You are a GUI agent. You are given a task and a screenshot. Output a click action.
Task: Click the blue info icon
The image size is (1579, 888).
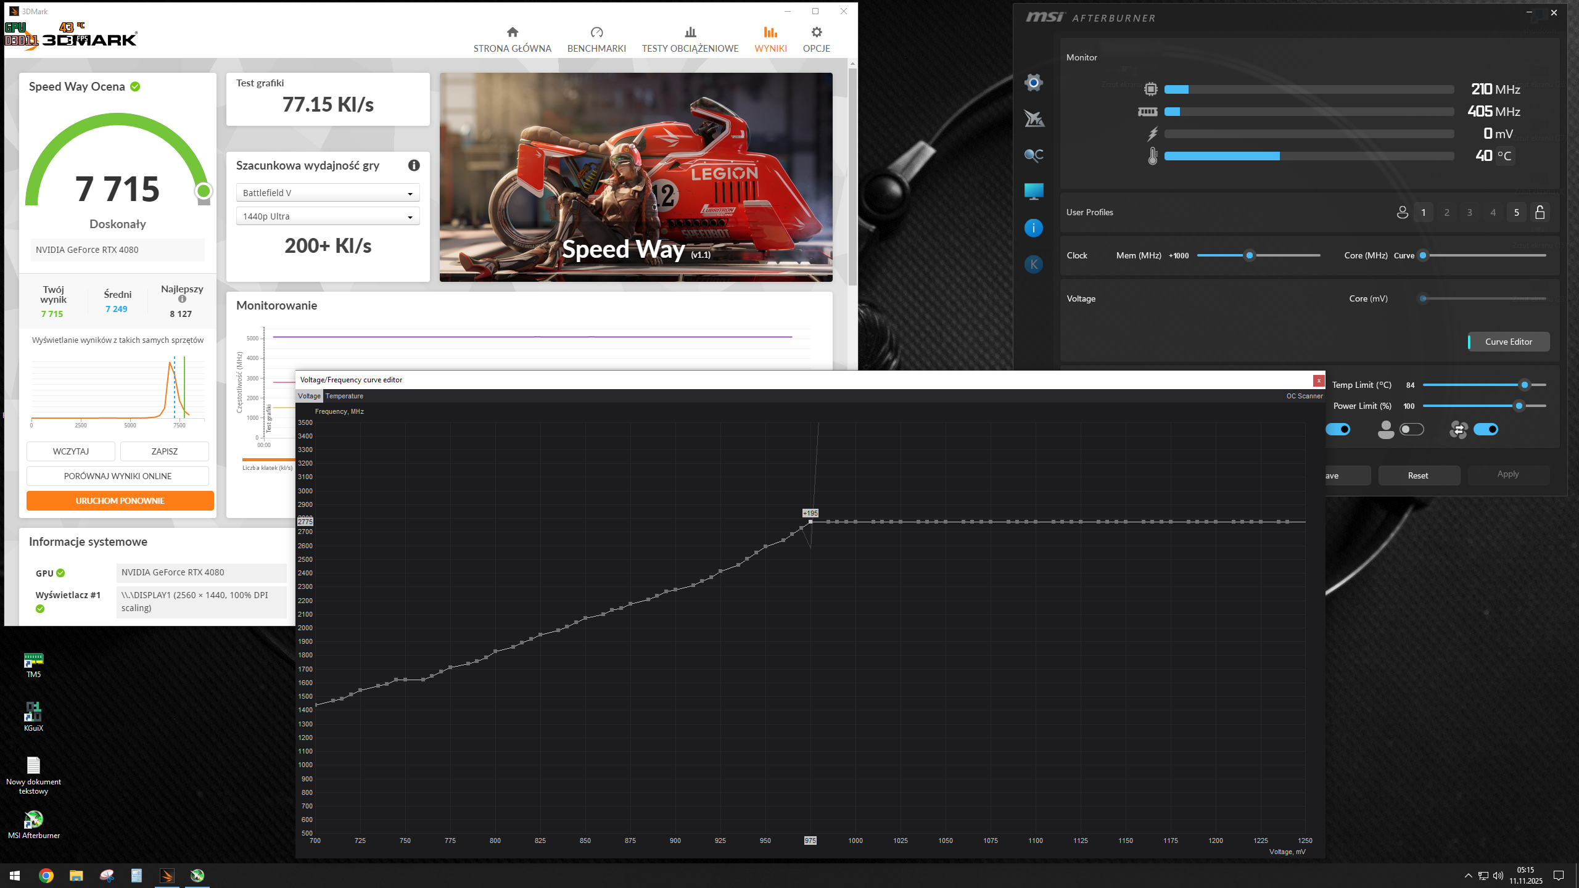1034,228
